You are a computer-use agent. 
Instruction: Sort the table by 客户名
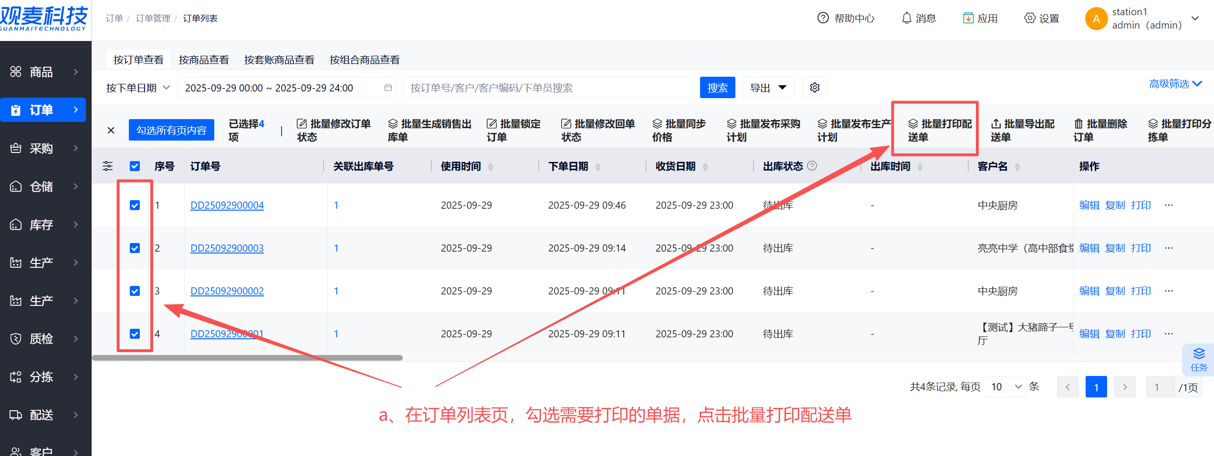[1017, 166]
